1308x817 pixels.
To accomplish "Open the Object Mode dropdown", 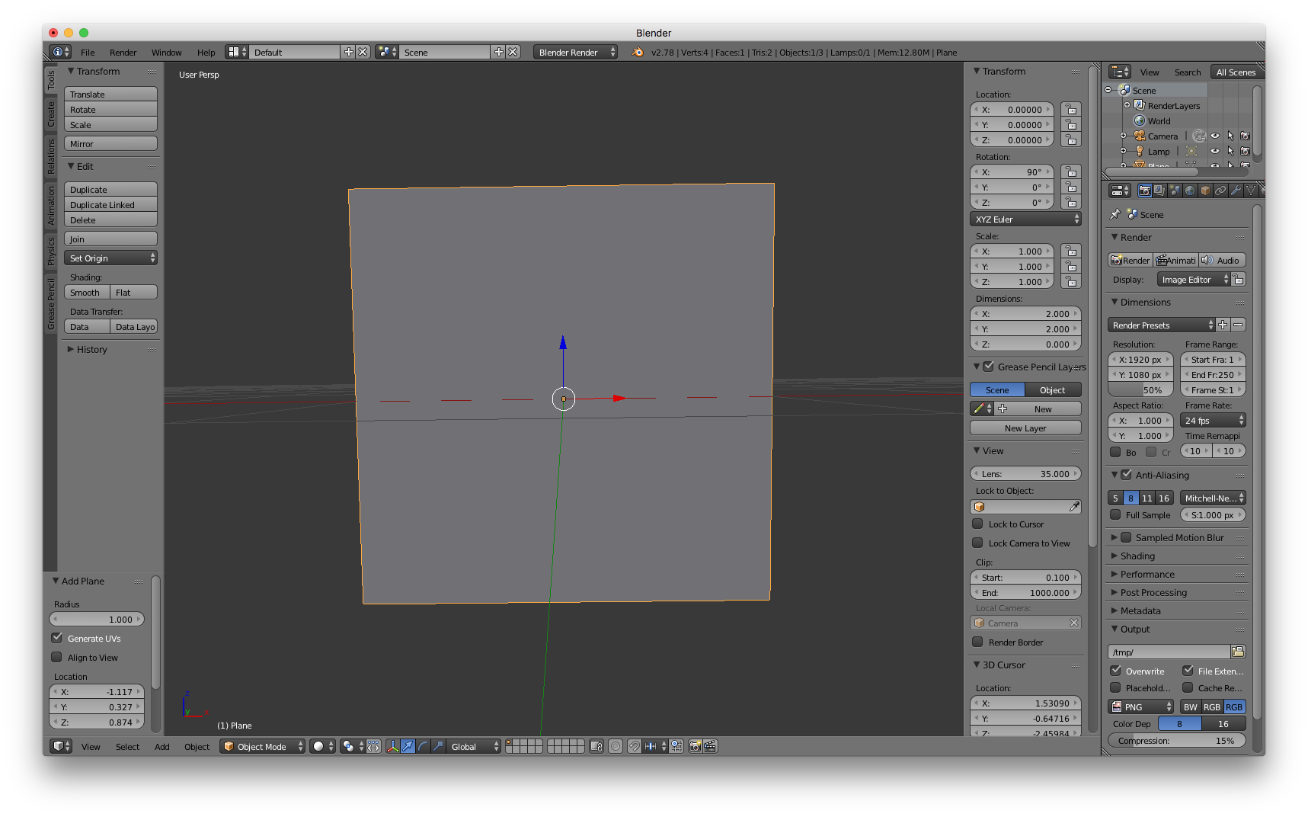I will tap(262, 746).
